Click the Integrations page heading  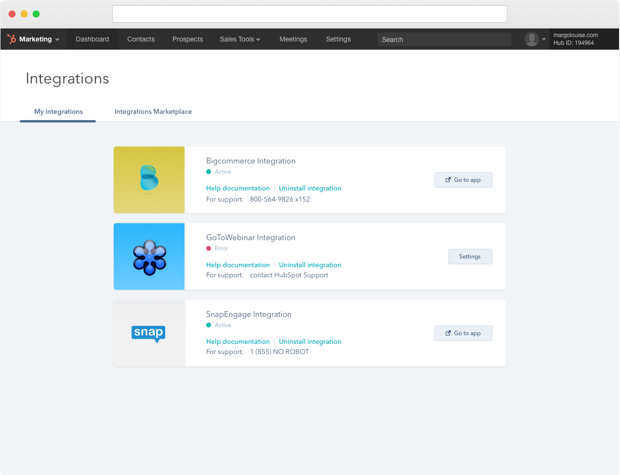pyautogui.click(x=67, y=79)
